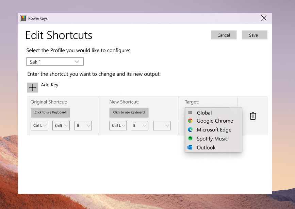Click the Outlook icon in the dropdown

190,147
